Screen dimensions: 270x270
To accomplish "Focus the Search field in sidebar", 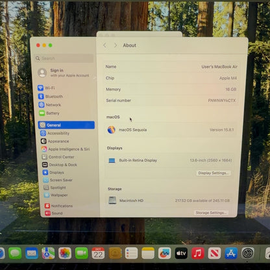I will (64, 58).
